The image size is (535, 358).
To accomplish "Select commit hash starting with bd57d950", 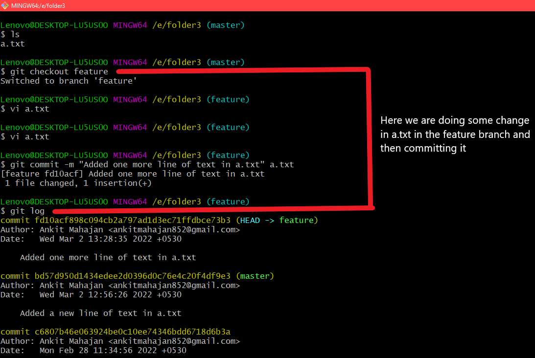I will (x=132, y=276).
